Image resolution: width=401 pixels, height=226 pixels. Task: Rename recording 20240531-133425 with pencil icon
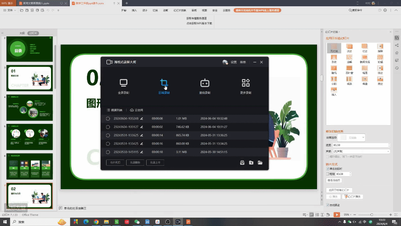click(x=142, y=144)
